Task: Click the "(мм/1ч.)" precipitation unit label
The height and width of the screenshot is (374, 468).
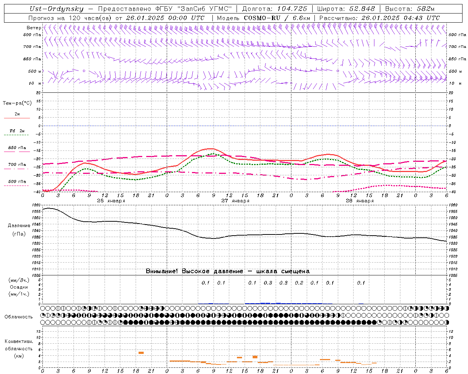Action: click(19, 294)
